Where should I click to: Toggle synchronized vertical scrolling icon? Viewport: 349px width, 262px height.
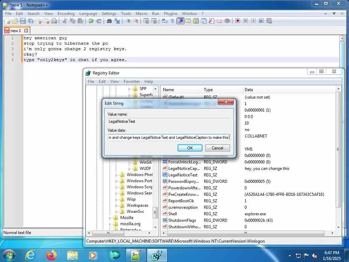click(146, 21)
